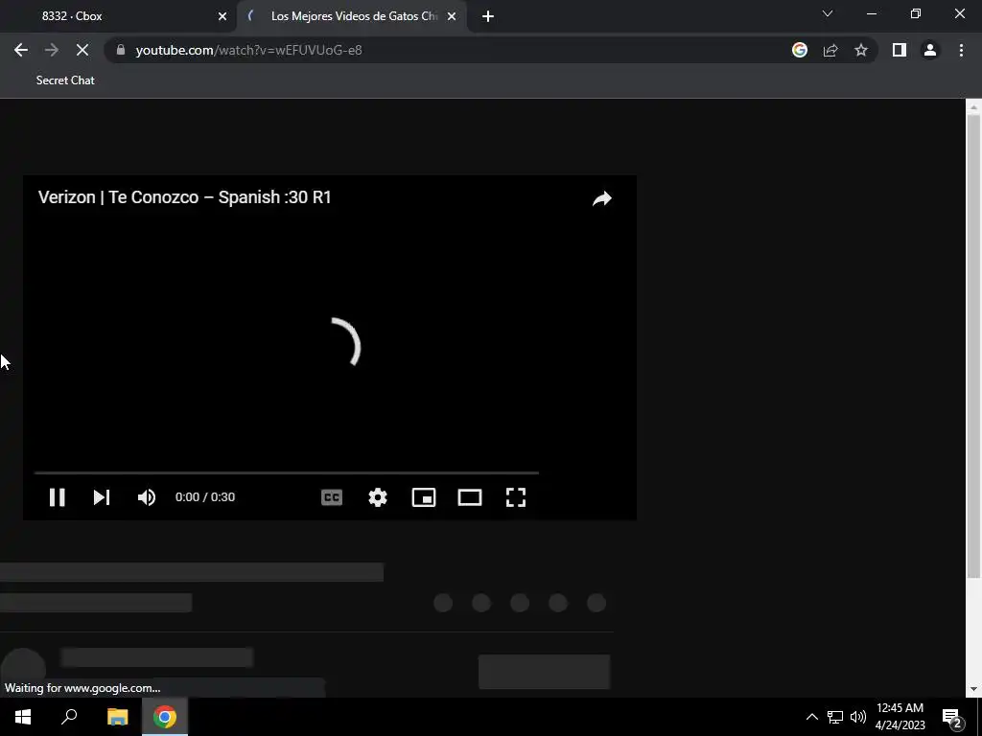Open Windows taskbar search

pyautogui.click(x=69, y=717)
